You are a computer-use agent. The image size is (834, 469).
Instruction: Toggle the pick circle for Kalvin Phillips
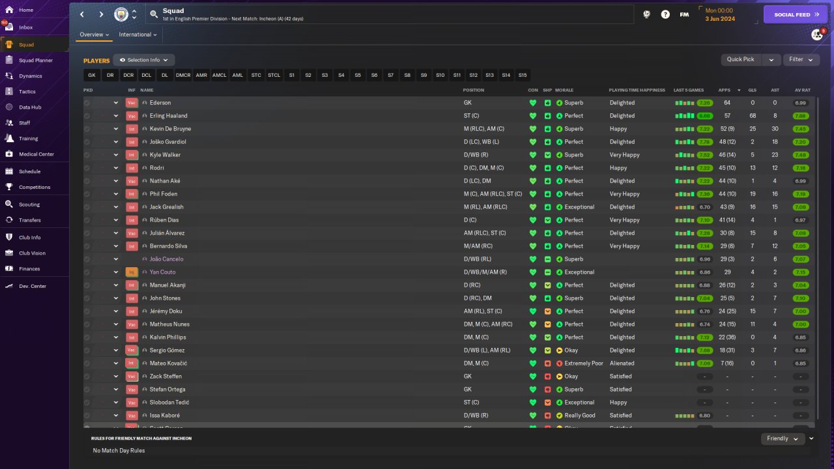87,337
